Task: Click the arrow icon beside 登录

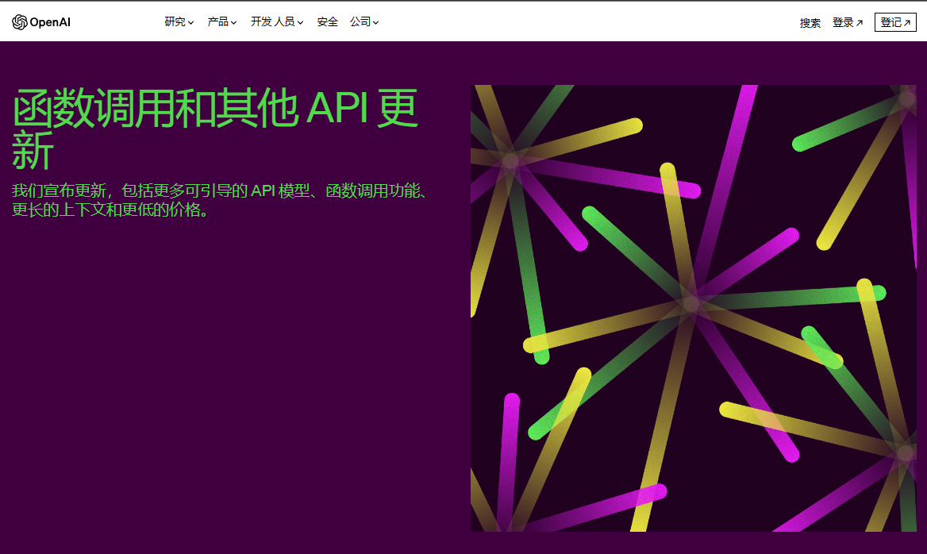Action: 860,23
